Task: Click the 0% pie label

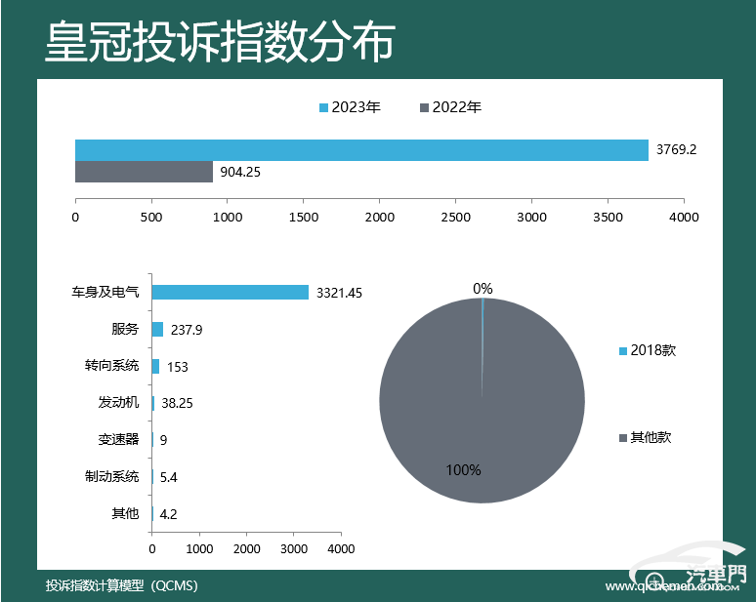Action: pyautogui.click(x=483, y=289)
